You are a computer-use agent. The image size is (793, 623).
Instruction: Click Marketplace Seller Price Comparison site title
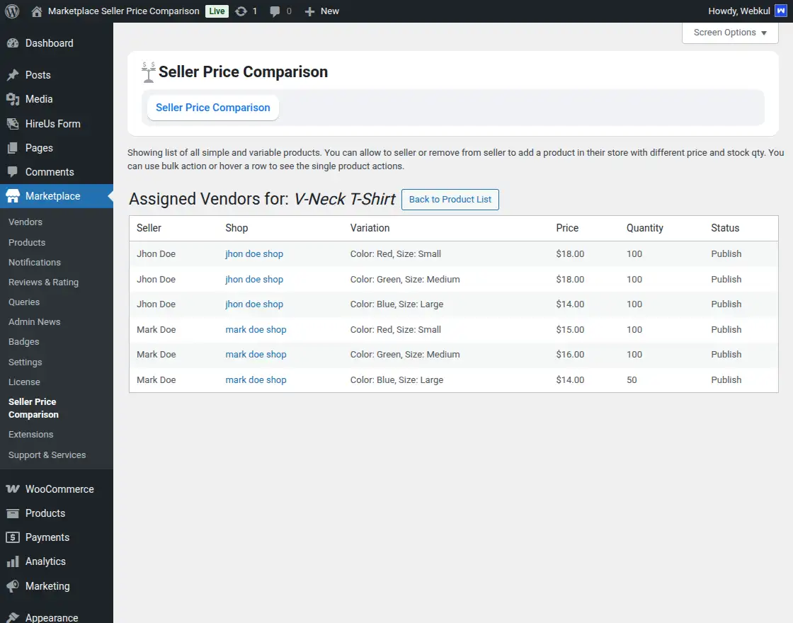(123, 11)
